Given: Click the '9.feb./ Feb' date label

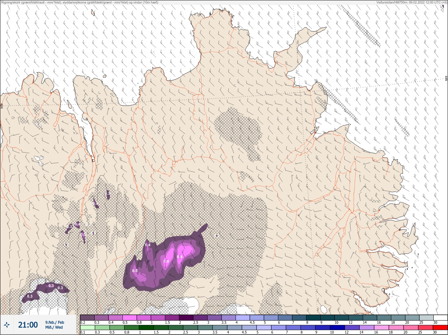Looking at the screenshot, I should [55, 322].
